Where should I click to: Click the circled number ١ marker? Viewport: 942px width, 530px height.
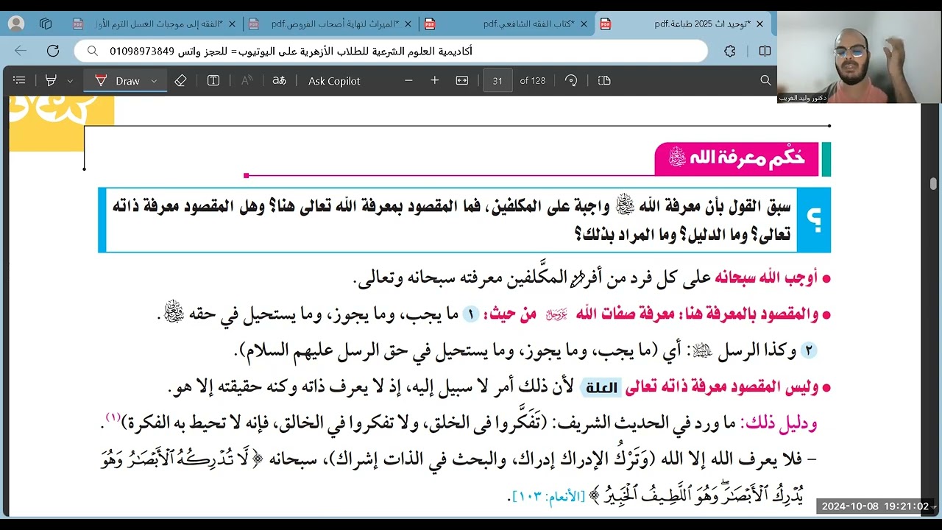470,315
